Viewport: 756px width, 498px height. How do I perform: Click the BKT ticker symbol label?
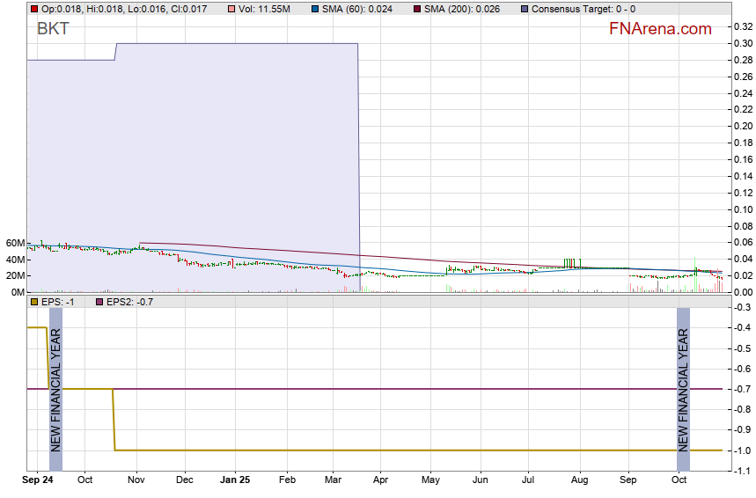pos(53,29)
